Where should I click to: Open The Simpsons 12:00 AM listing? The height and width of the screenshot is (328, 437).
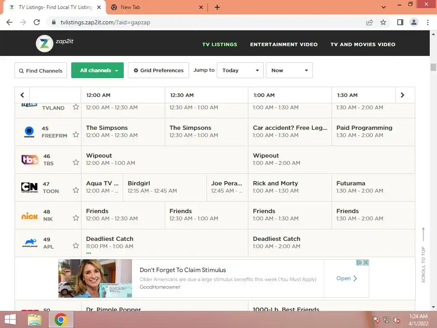tap(123, 132)
